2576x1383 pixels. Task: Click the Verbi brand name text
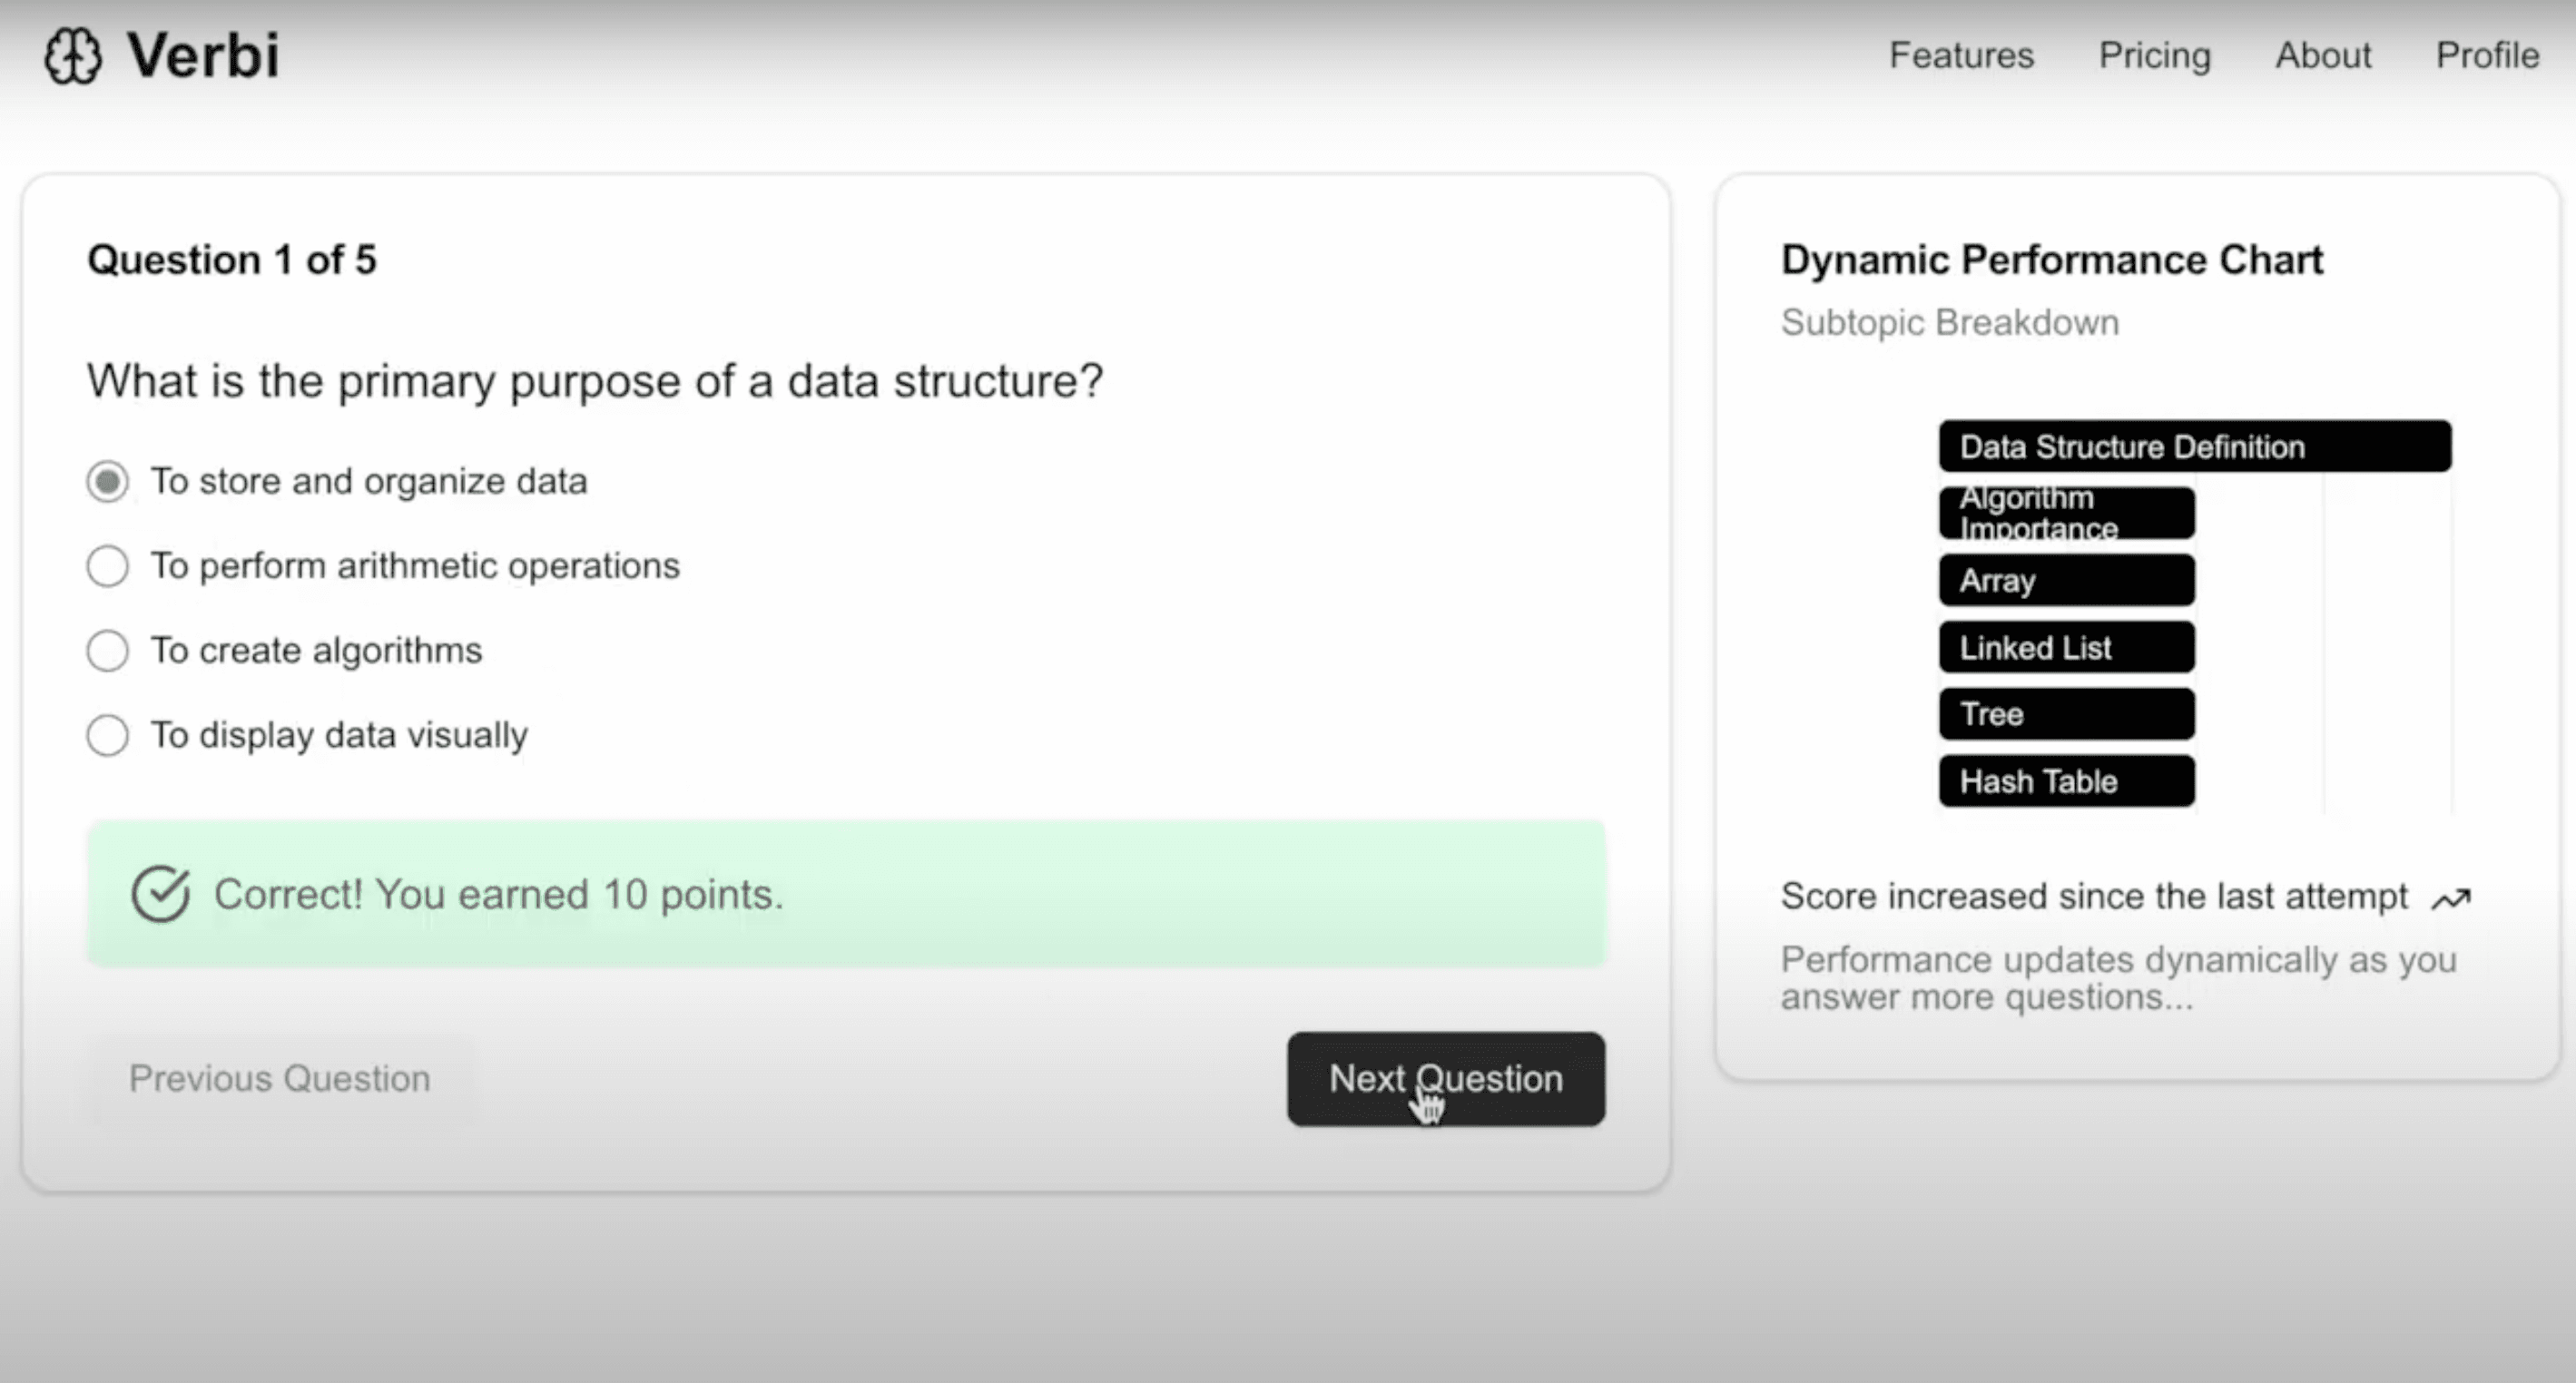click(203, 55)
